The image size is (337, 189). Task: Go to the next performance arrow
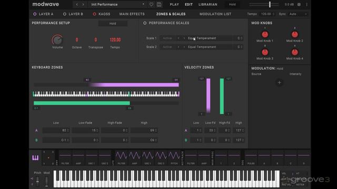point(83,4)
